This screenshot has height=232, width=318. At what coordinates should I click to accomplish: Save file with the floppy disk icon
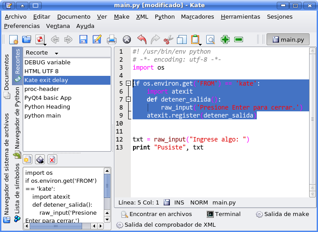tap(83, 39)
